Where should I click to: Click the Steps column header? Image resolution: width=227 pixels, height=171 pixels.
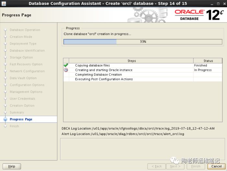pyautogui.click(x=131, y=61)
